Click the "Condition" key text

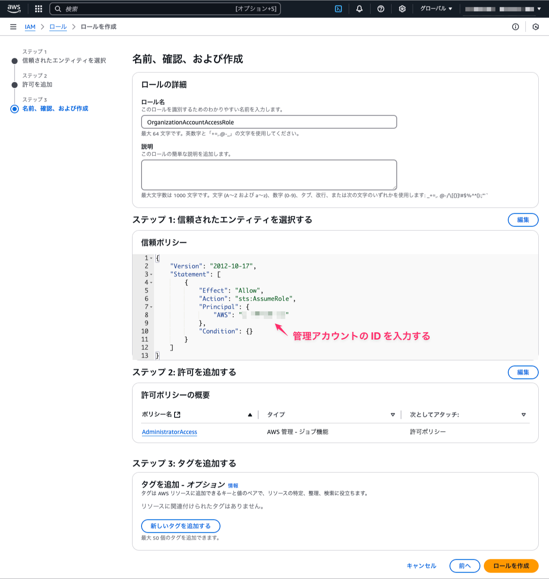click(219, 331)
